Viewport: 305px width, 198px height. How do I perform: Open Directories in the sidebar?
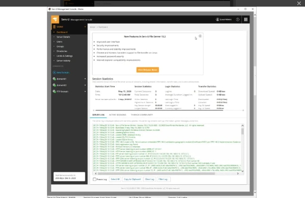click(x=62, y=51)
